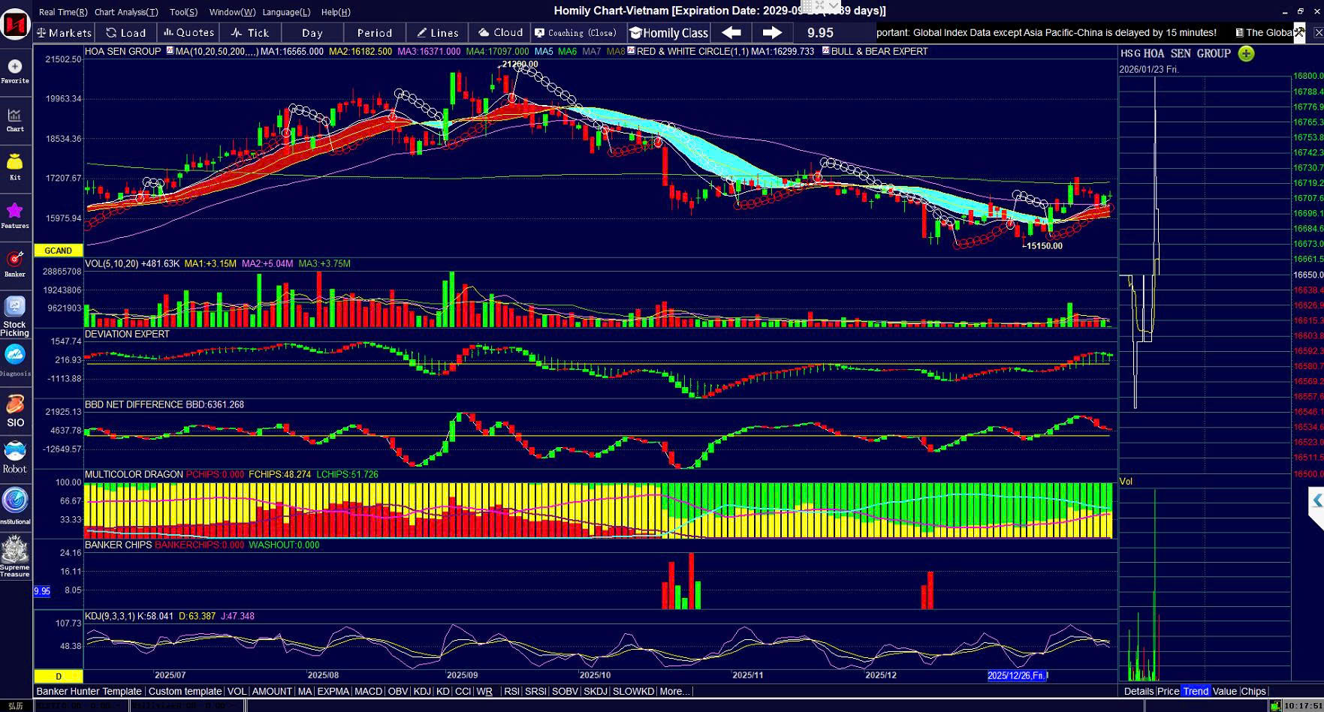Go to the previous stock with left arrow
Viewport: 1324px width, 712px height.
(731, 32)
